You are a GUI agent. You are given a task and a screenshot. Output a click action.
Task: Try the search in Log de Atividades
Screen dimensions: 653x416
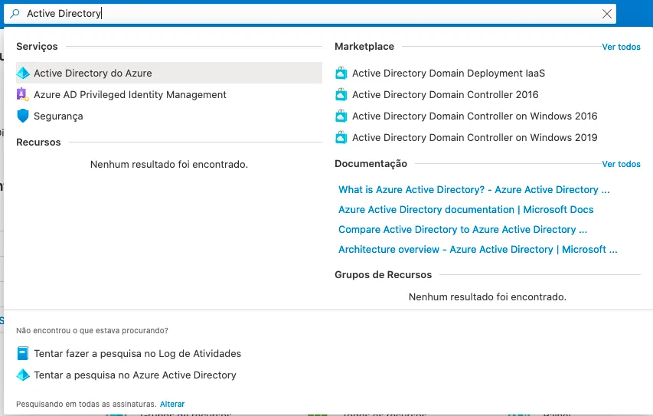[x=138, y=353]
